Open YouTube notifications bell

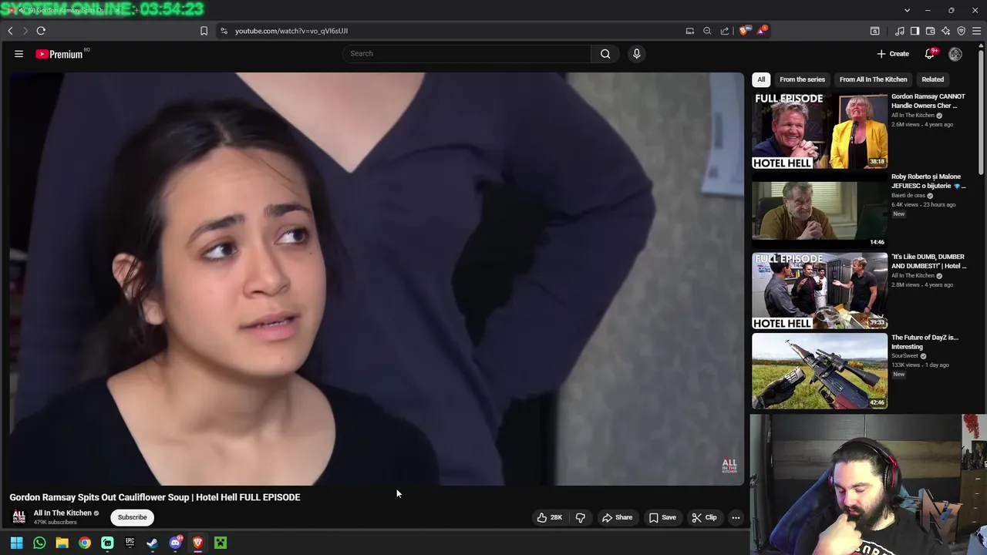(930, 54)
